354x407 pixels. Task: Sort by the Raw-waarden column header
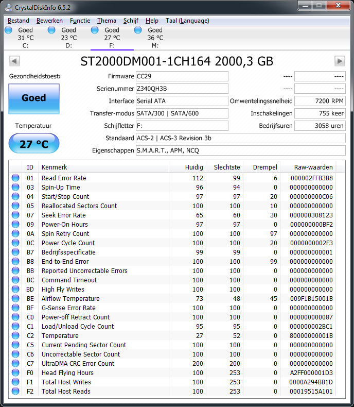[308, 167]
